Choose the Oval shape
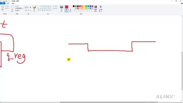 (42, 6)
